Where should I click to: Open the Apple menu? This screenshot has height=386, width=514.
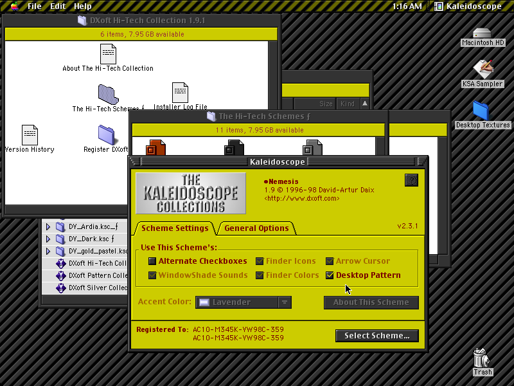coord(15,6)
